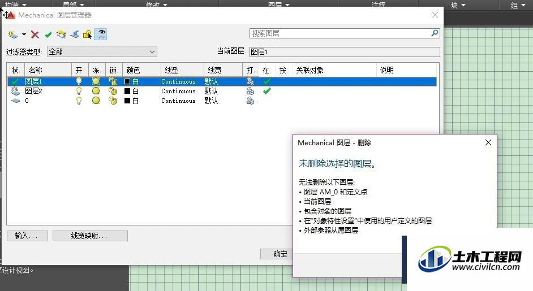Click status icon of 图层2 row
The image size is (533, 291).
coord(15,91)
